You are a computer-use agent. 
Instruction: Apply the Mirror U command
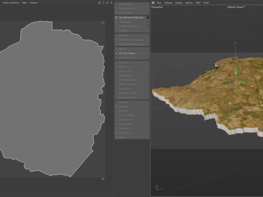[x=132, y=62]
